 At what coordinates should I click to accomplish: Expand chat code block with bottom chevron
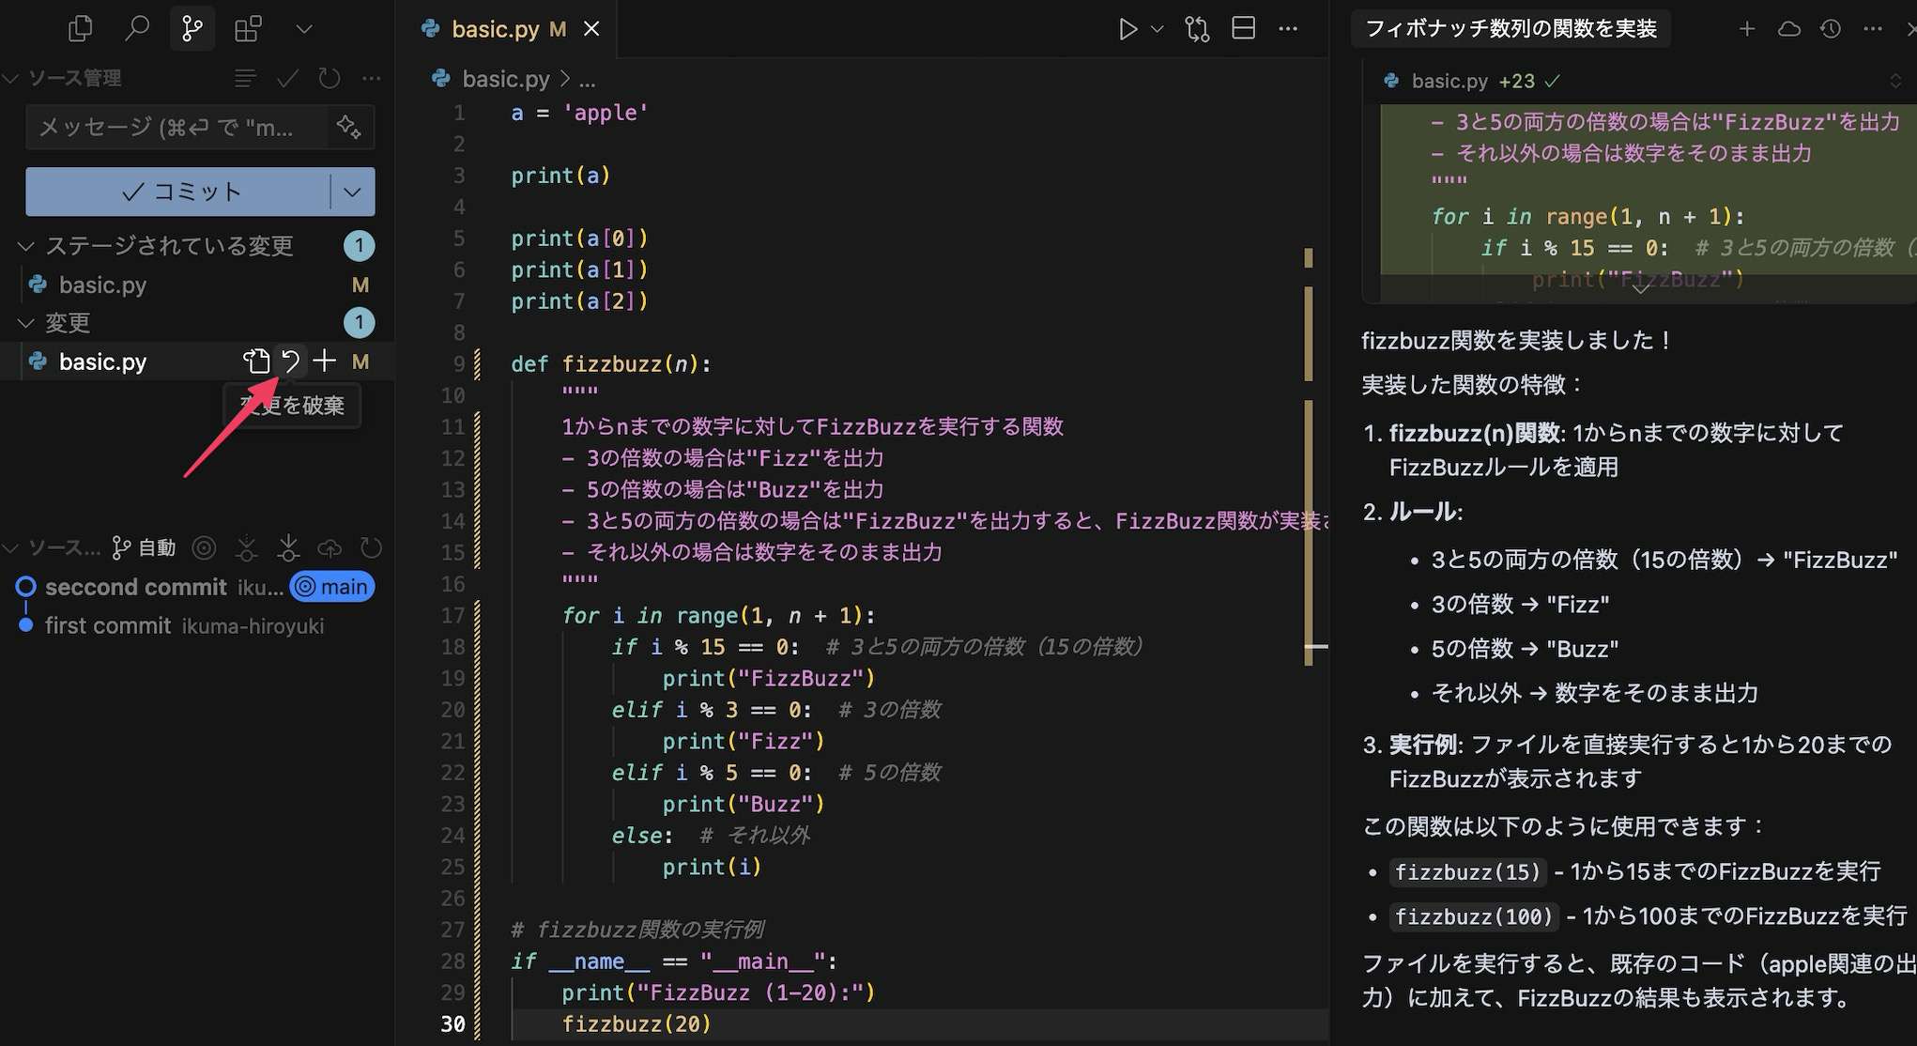(x=1640, y=287)
